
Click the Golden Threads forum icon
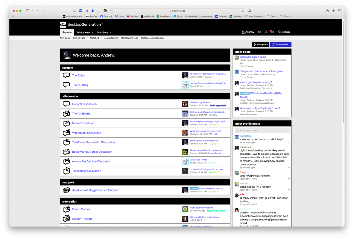pyautogui.click(x=66, y=219)
